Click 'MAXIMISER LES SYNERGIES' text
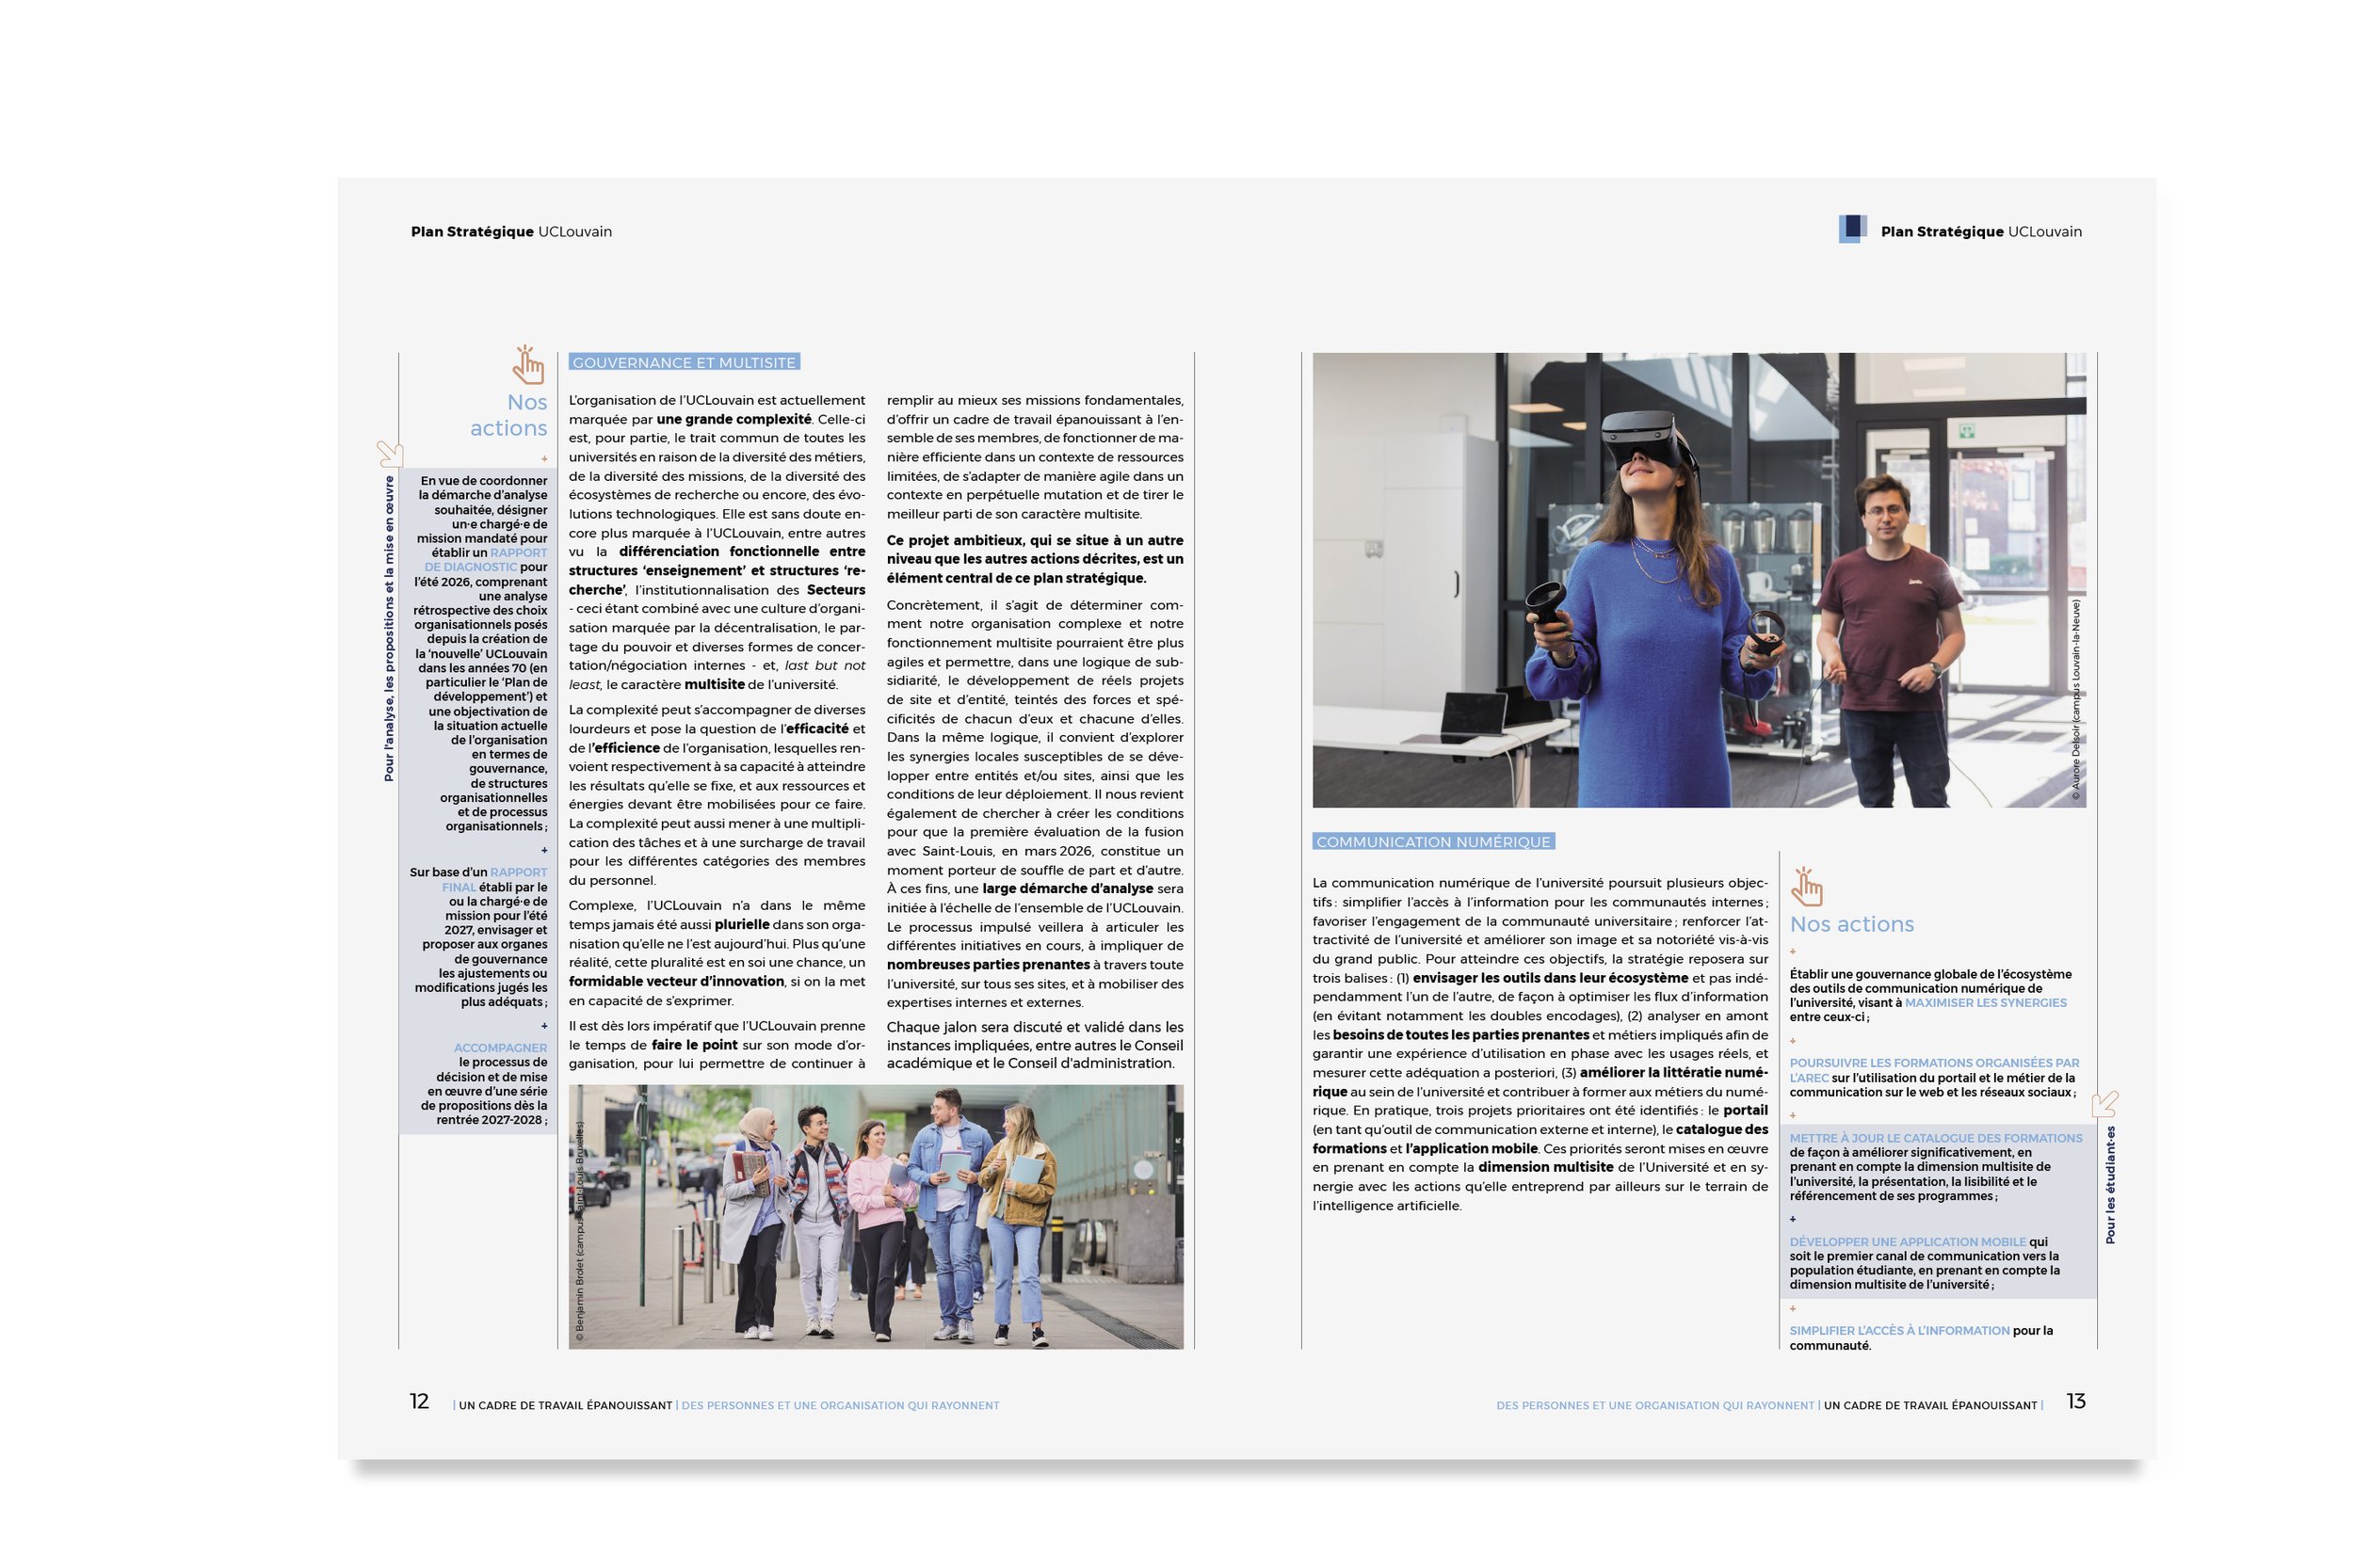The image size is (2354, 1568). (x=1985, y=1003)
